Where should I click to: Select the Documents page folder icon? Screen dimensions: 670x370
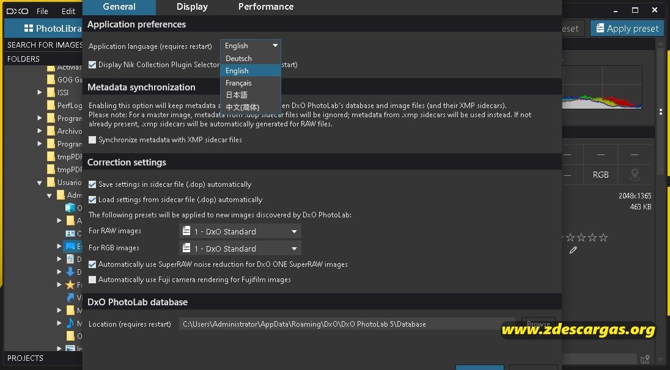point(70,259)
